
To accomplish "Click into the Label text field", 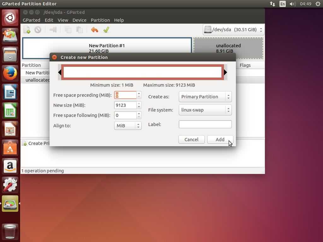I will [205, 124].
